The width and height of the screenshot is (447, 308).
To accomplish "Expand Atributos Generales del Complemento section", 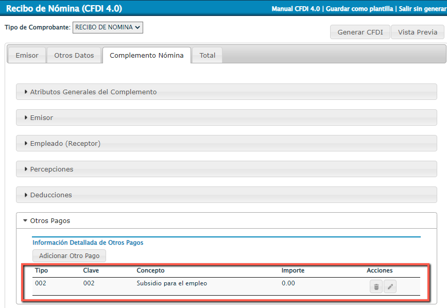I will click(93, 92).
